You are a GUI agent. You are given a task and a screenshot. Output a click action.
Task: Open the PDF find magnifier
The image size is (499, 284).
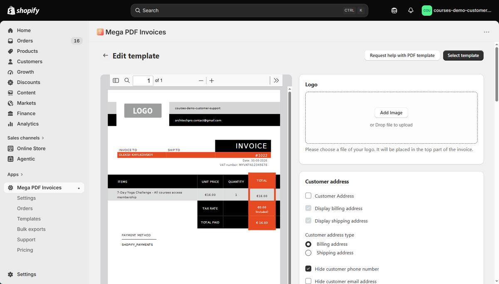[x=127, y=81]
